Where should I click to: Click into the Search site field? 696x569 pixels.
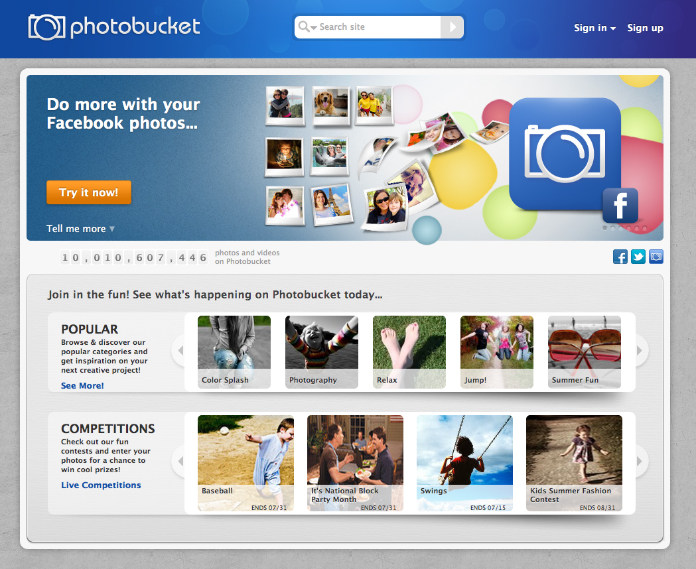click(375, 27)
